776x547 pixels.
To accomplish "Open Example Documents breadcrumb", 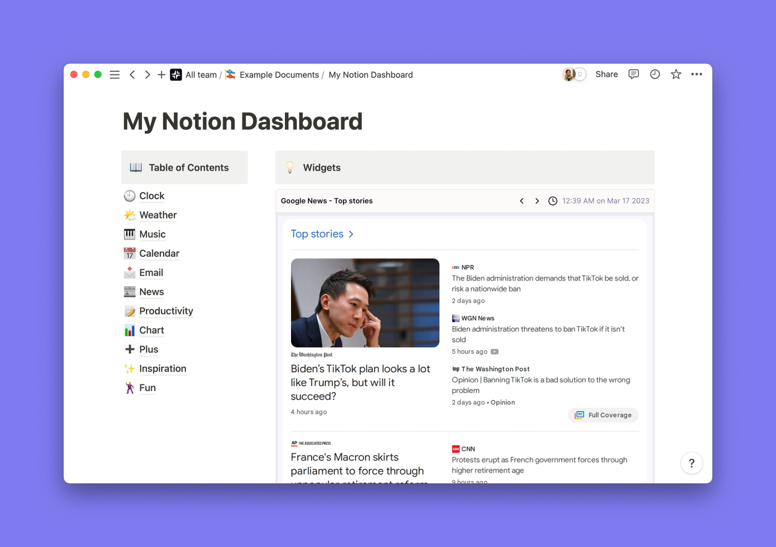I will pyautogui.click(x=279, y=75).
